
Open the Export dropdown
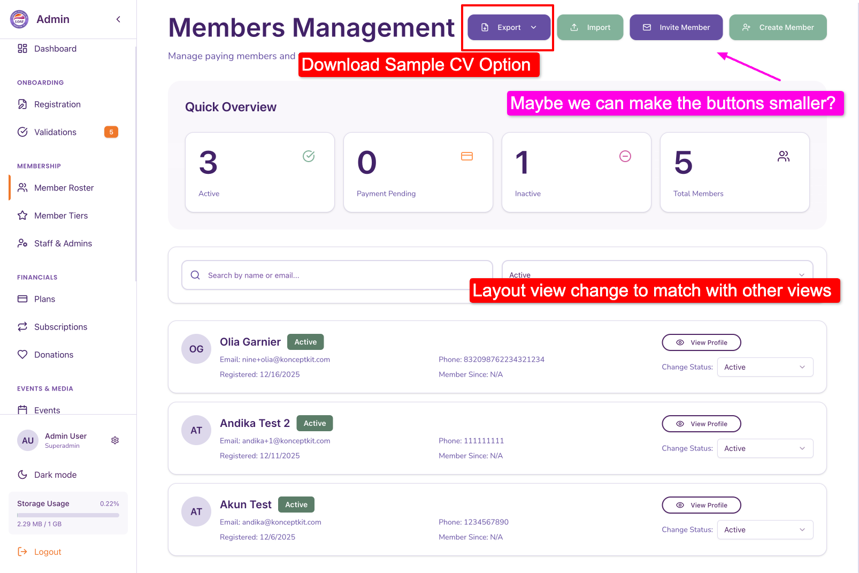coord(509,27)
